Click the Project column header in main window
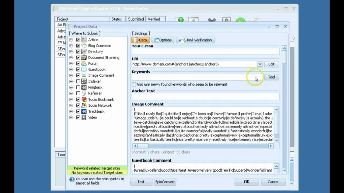344x193 pixels. [x=82, y=19]
